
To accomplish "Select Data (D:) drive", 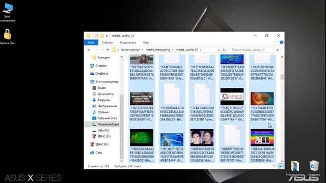I will point(101,130).
